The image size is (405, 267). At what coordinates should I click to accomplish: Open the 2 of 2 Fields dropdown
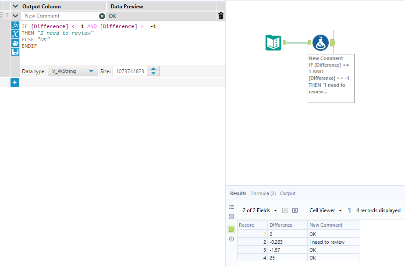coord(259,210)
